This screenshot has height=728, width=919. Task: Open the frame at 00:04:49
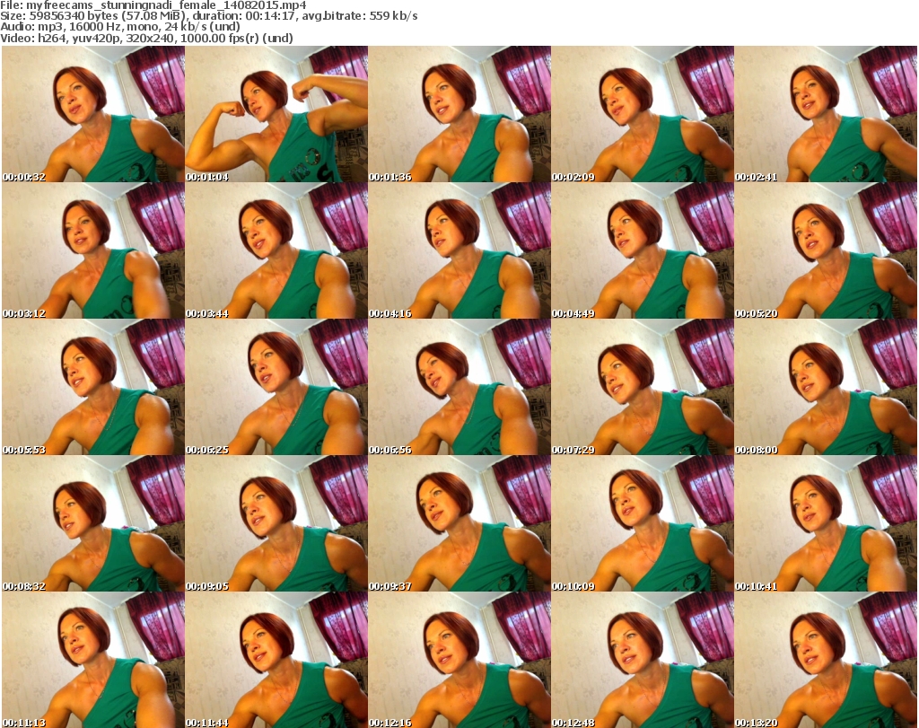pyautogui.click(x=643, y=250)
